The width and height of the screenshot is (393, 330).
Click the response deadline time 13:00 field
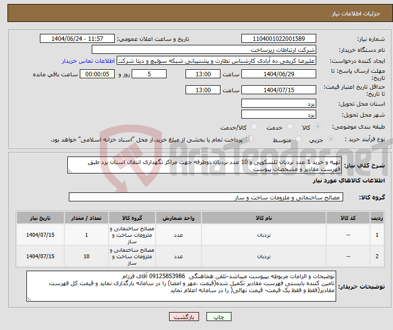pos(203,74)
